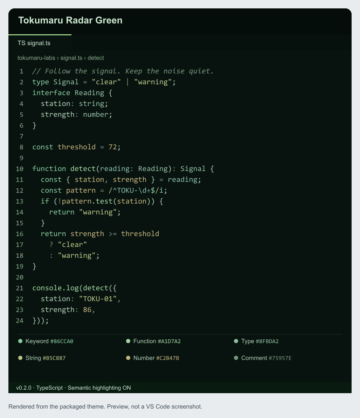The width and height of the screenshot is (360, 418).
Task: Click the destructuring line with station, strength
Action: [121, 180]
